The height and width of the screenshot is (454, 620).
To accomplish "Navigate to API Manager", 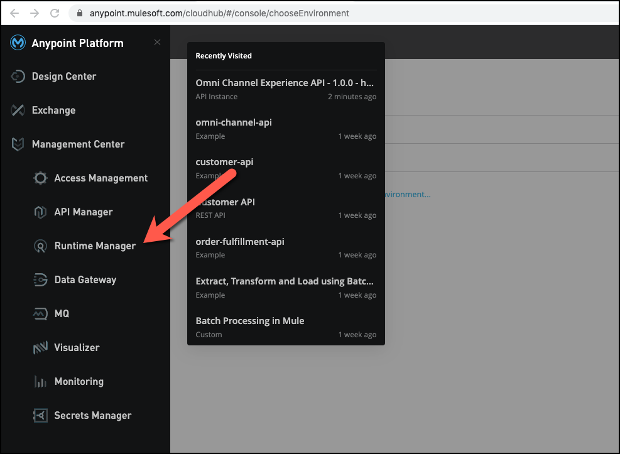I will [84, 212].
